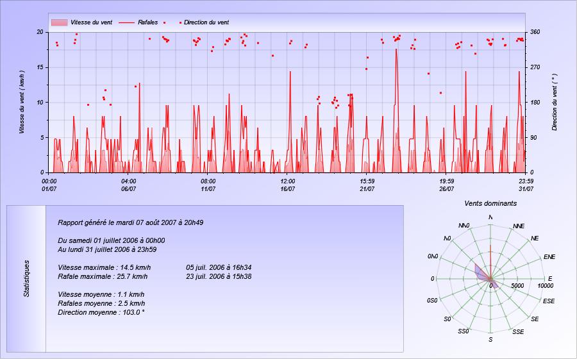Click the 23:59 31/07 time axis label
The width and height of the screenshot is (577, 359).
526,185
